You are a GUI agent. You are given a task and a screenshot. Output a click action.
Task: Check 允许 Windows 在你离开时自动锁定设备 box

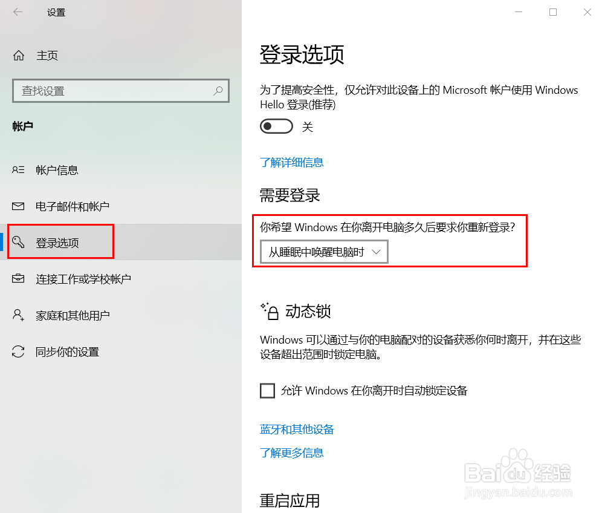(267, 391)
